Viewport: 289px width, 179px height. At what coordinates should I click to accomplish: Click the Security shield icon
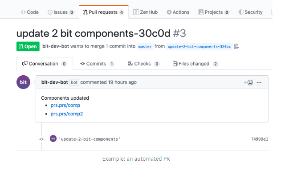coord(241,12)
